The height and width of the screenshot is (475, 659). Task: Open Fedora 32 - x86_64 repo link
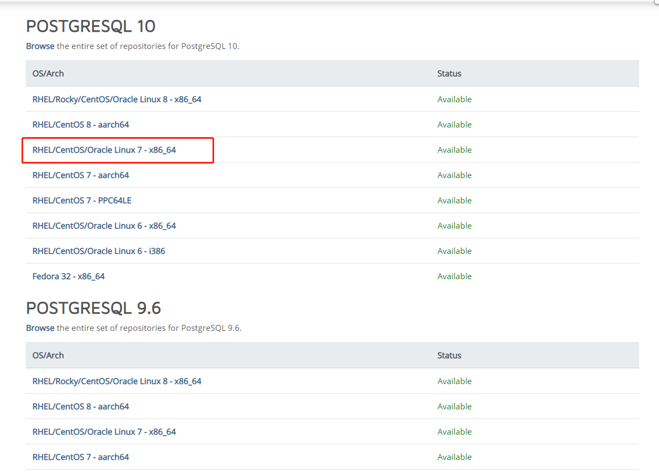point(68,277)
